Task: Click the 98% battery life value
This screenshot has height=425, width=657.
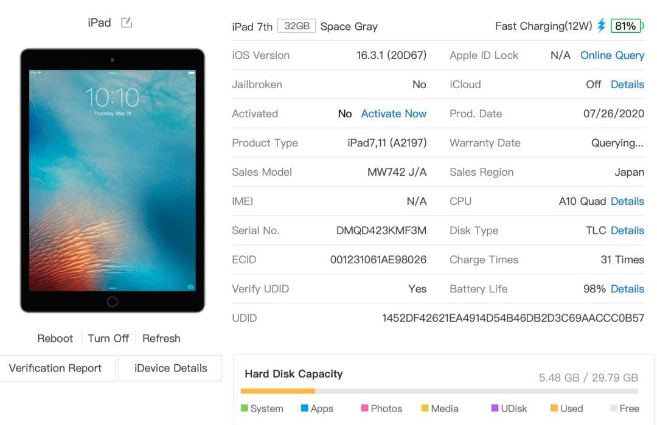Action: click(594, 289)
